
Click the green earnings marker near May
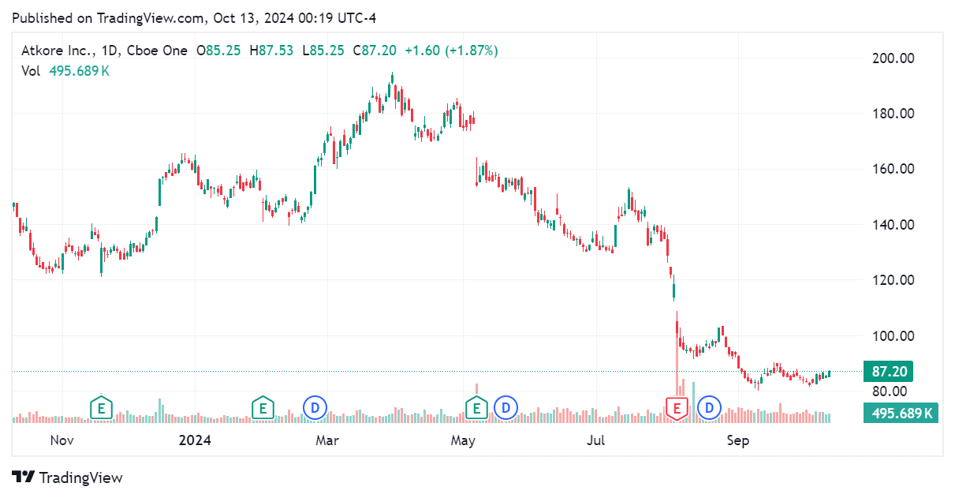pos(476,407)
